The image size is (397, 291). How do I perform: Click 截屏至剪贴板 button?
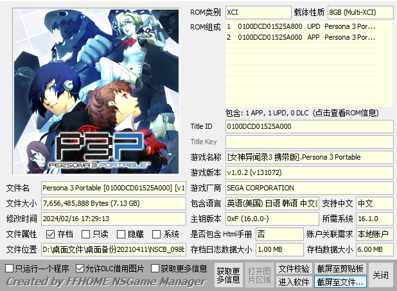coord(340,269)
